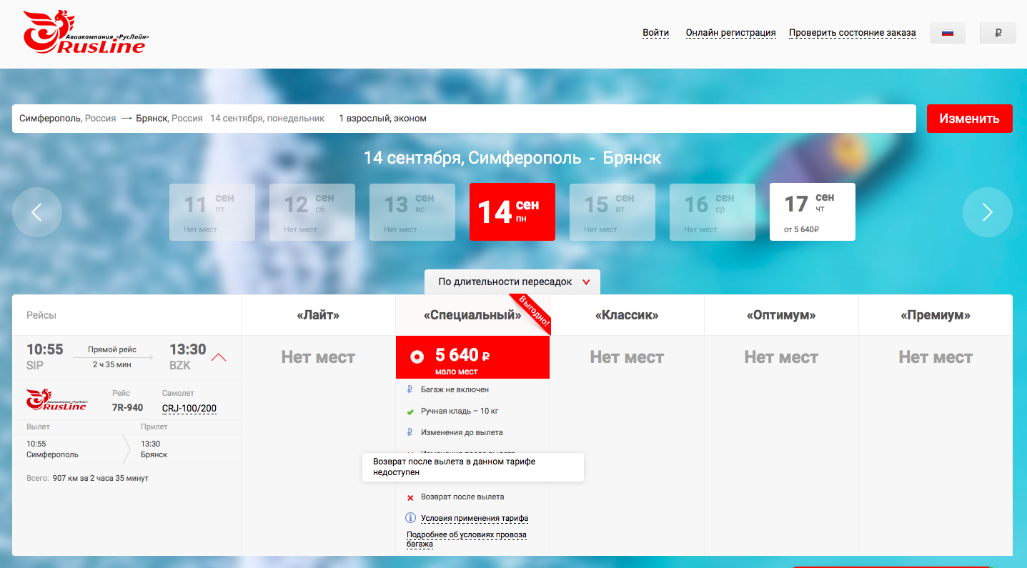Open Проверить состояние заказа link
Image resolution: width=1027 pixels, height=568 pixels.
pyautogui.click(x=853, y=33)
